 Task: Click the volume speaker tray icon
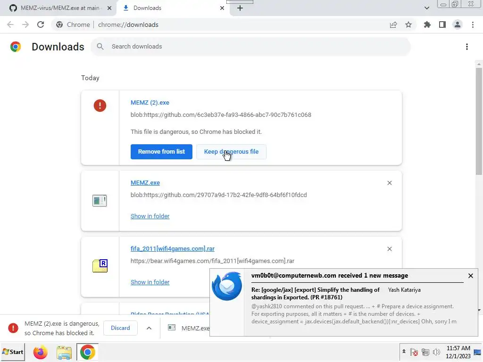436,352
